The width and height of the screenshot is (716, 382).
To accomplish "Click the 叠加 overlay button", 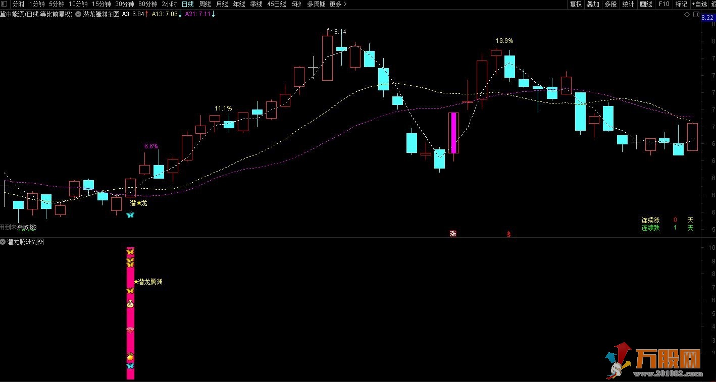I will click(x=593, y=4).
